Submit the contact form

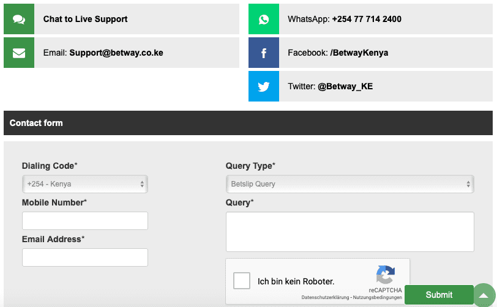(439, 295)
